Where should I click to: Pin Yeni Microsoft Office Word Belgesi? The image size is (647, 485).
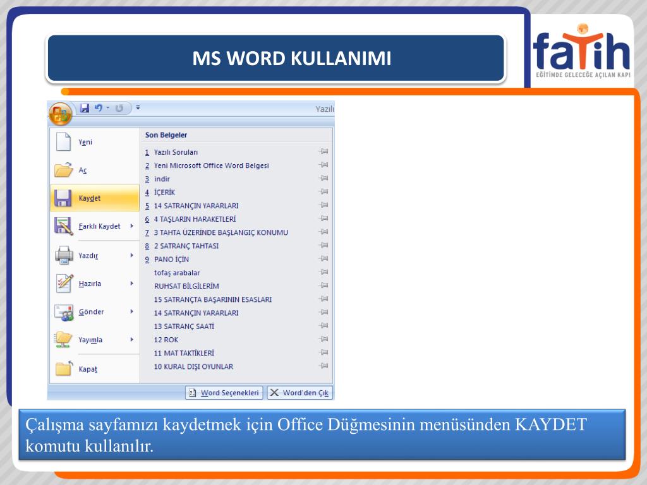(x=324, y=165)
